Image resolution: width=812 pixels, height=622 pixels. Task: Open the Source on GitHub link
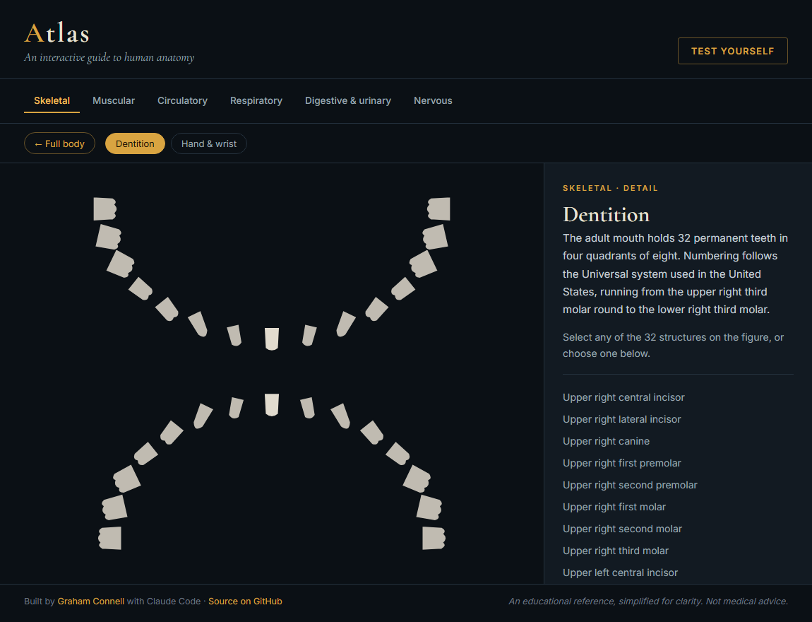245,602
